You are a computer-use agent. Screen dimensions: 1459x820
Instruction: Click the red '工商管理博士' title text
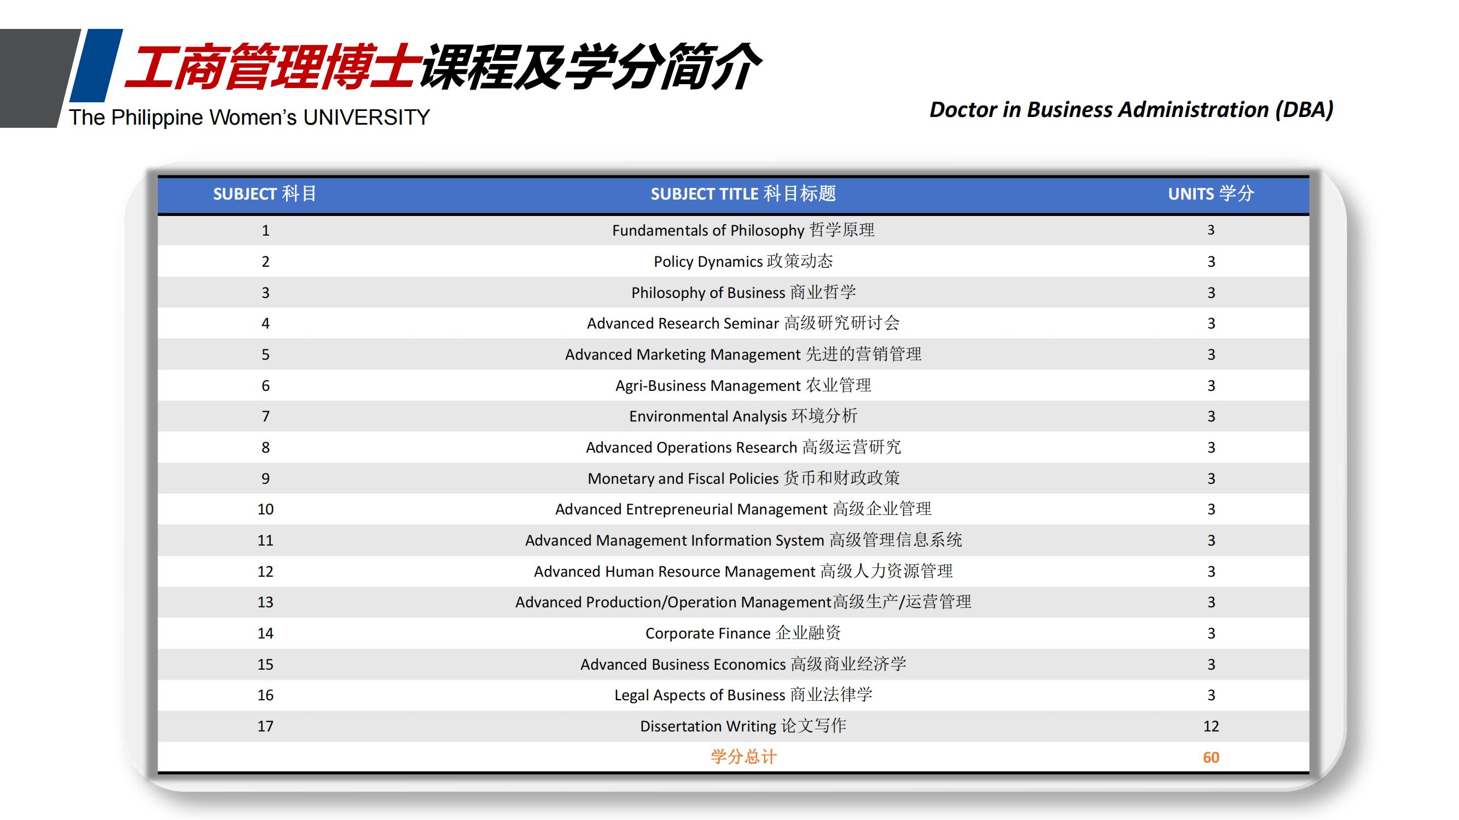click(272, 66)
